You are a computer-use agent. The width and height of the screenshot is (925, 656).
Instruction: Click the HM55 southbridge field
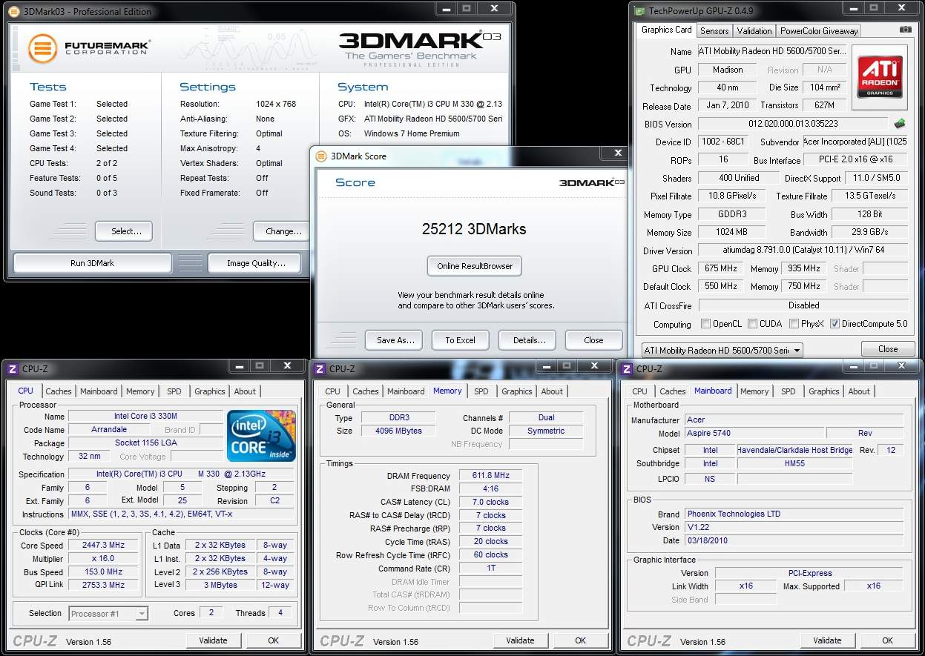click(794, 463)
